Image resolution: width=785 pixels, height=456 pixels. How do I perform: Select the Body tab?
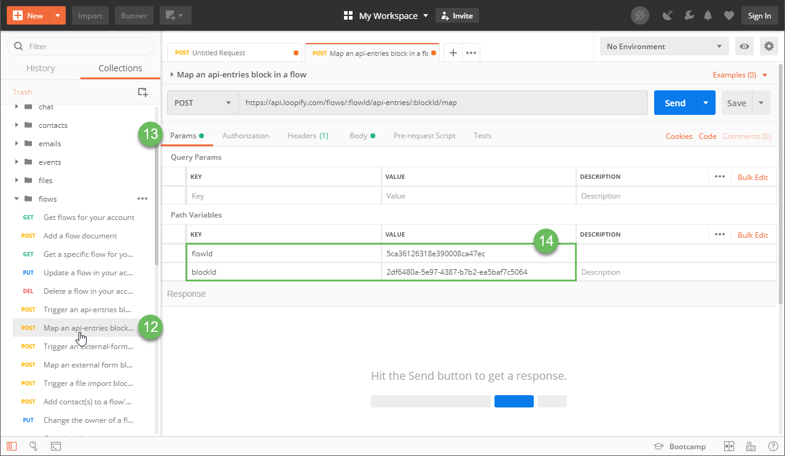coord(362,136)
